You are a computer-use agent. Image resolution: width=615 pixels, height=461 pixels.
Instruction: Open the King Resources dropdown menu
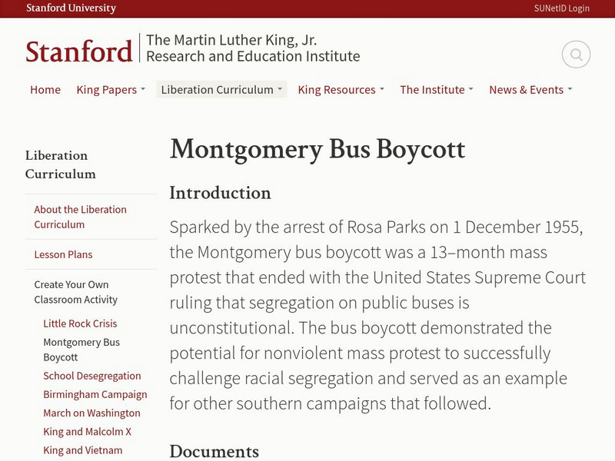(x=341, y=90)
